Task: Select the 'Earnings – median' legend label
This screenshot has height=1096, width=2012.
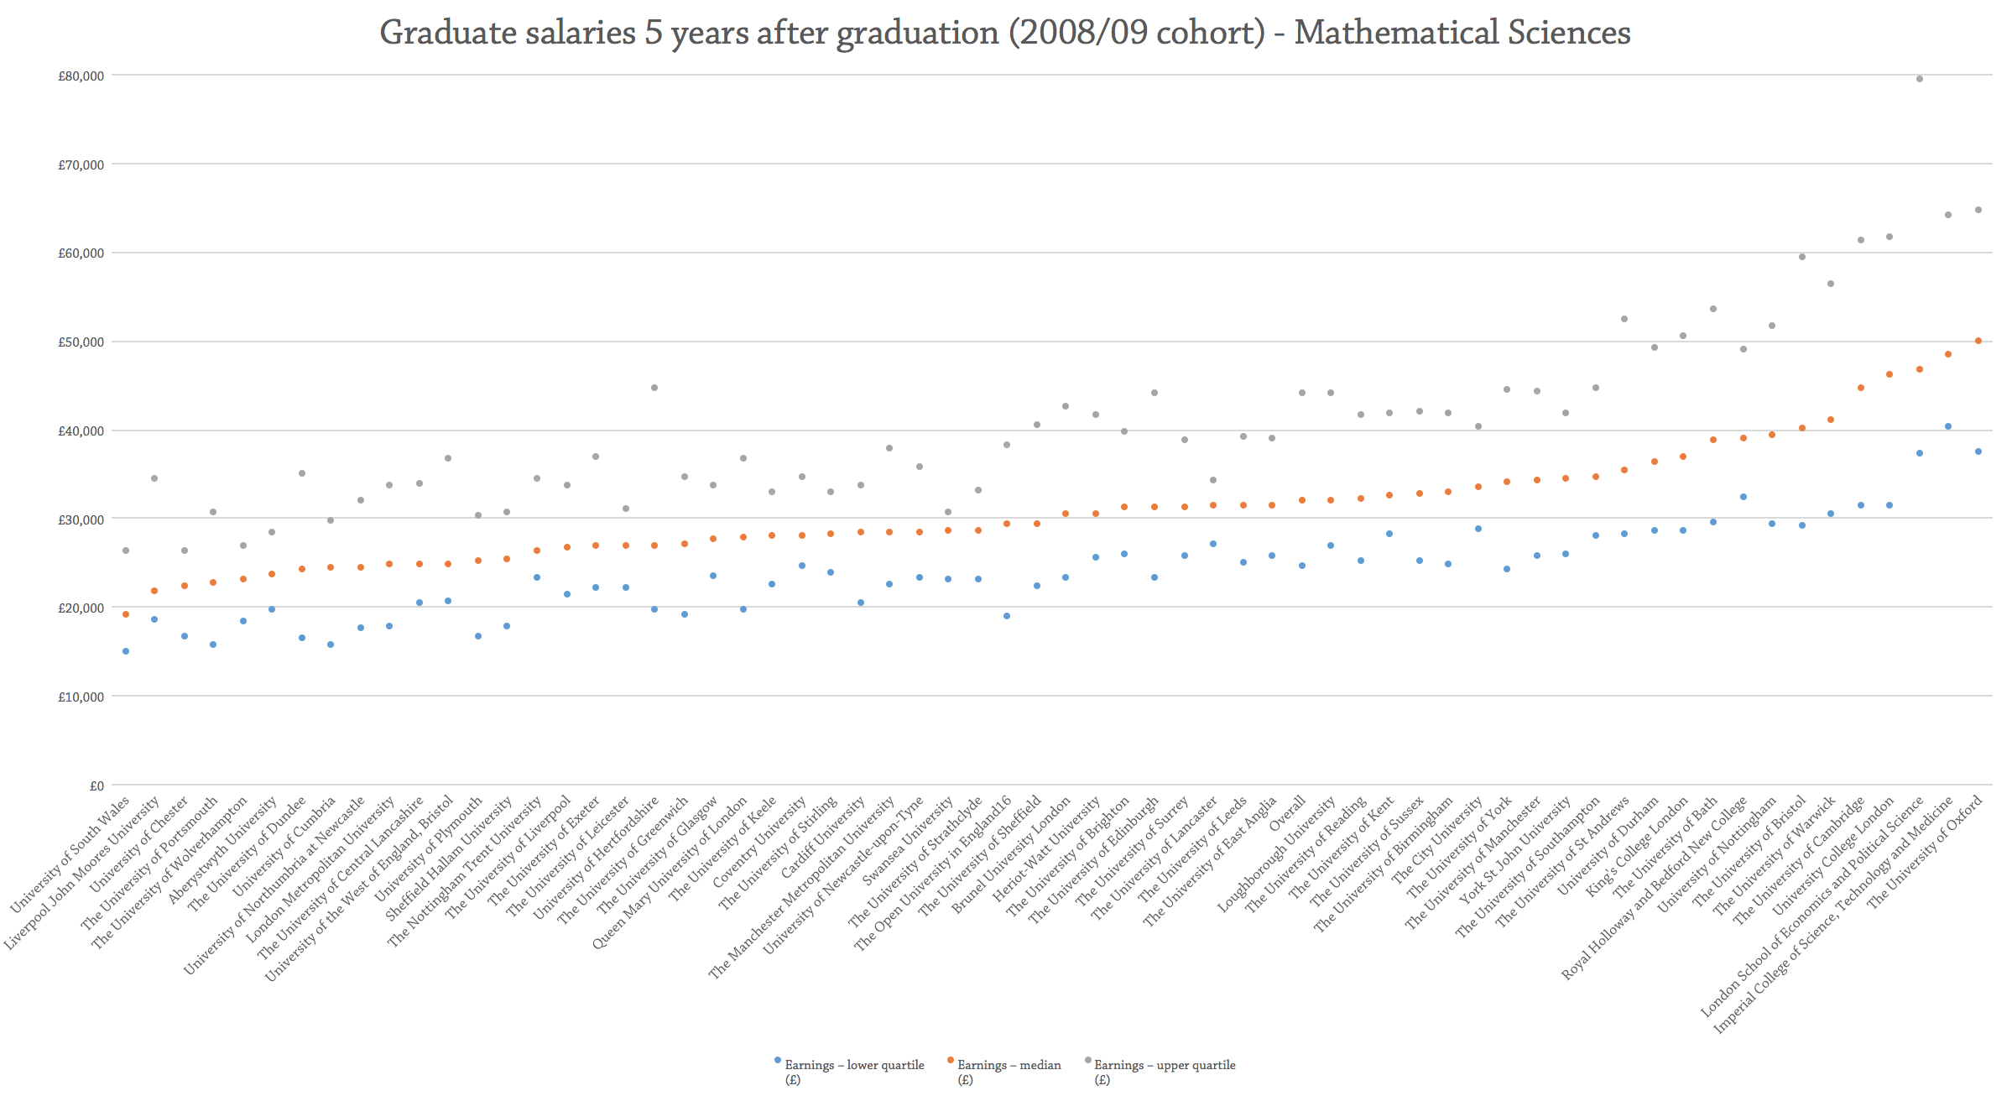Action: (1009, 1066)
